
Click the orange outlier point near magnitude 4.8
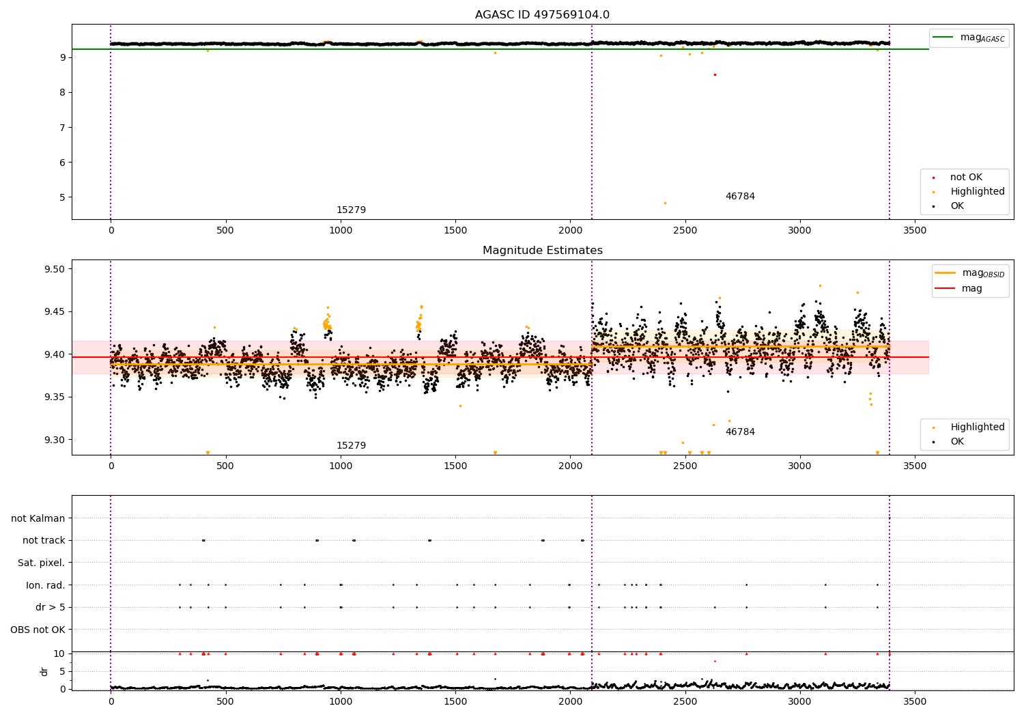(x=665, y=203)
